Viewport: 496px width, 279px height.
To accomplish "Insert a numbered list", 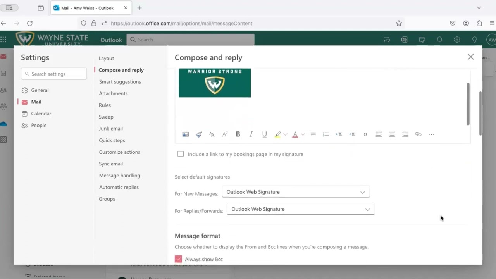I will [326, 134].
